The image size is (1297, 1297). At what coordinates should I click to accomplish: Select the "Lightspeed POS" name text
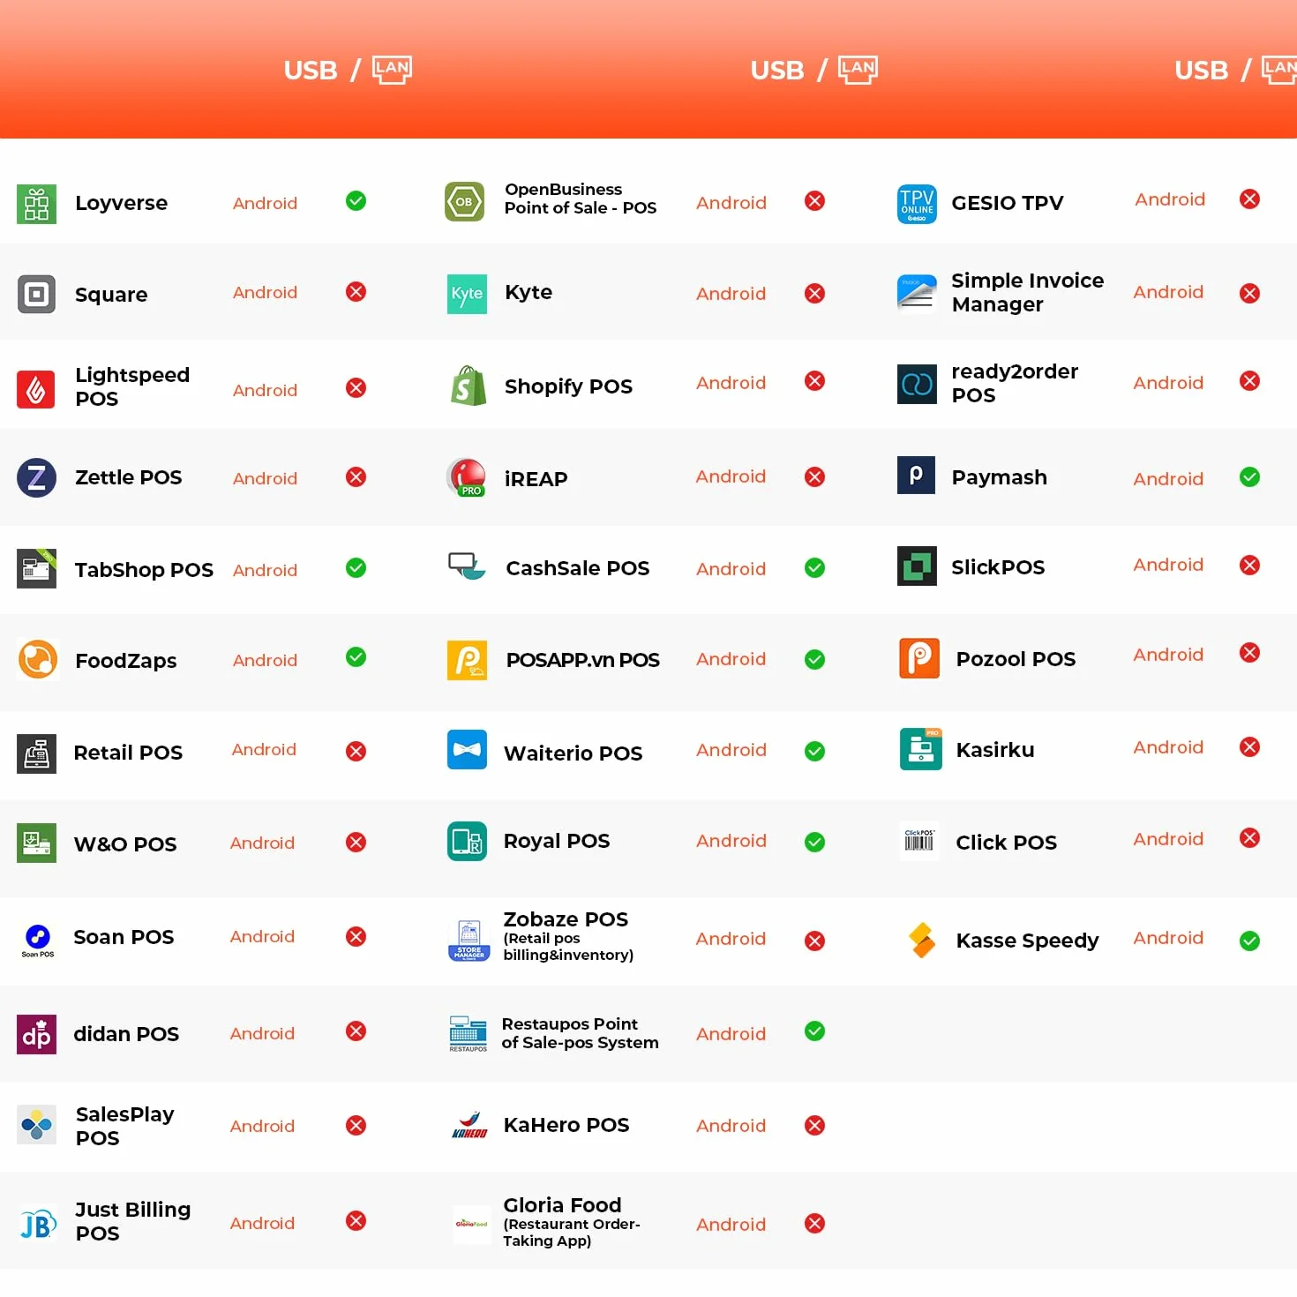[132, 386]
